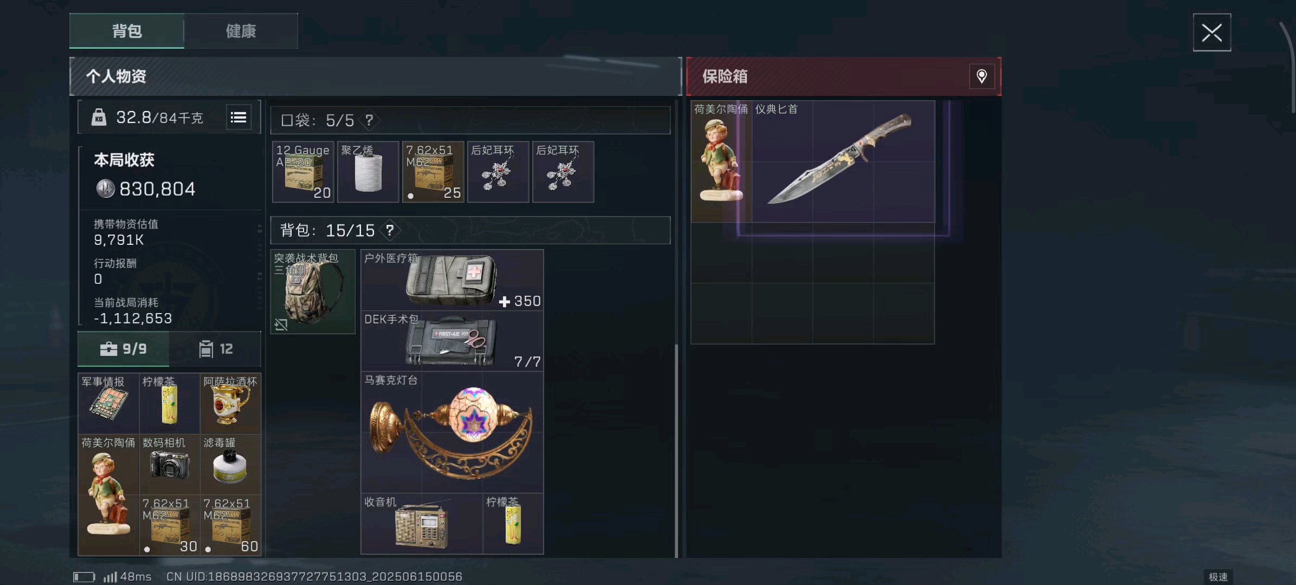
Task: Select the outdoor medical kit
Action: pos(452,280)
